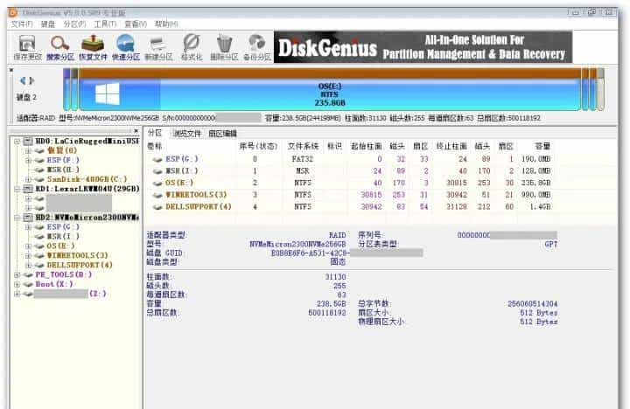Click the Seq. (序号(状态)) column header
The height and width of the screenshot is (409, 630).
click(x=258, y=146)
